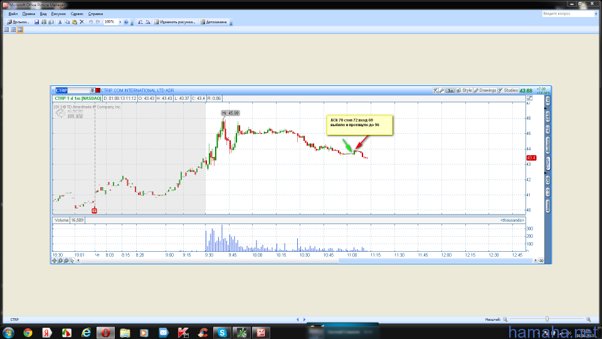Click the Rotate left icon

[140, 23]
